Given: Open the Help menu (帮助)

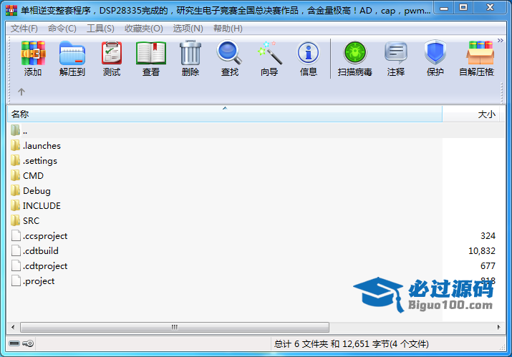Looking at the screenshot, I should tap(228, 29).
